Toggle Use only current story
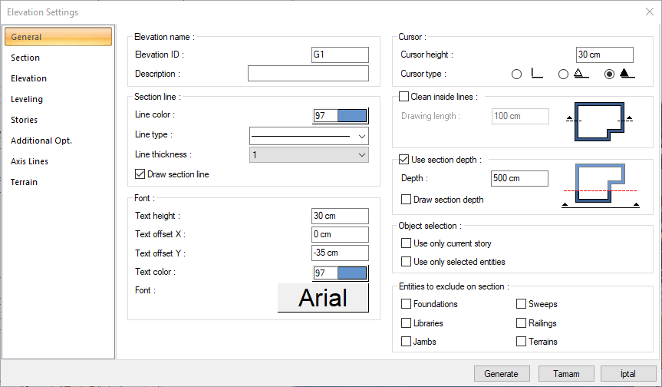662x387 pixels. pos(407,243)
